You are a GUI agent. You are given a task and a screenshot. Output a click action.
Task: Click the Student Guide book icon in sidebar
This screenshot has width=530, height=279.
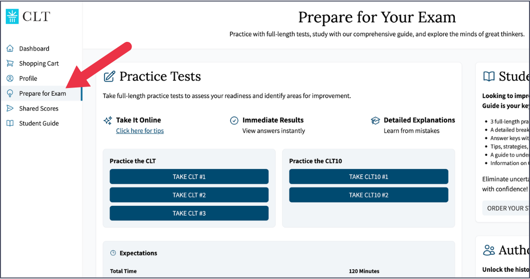(x=10, y=123)
